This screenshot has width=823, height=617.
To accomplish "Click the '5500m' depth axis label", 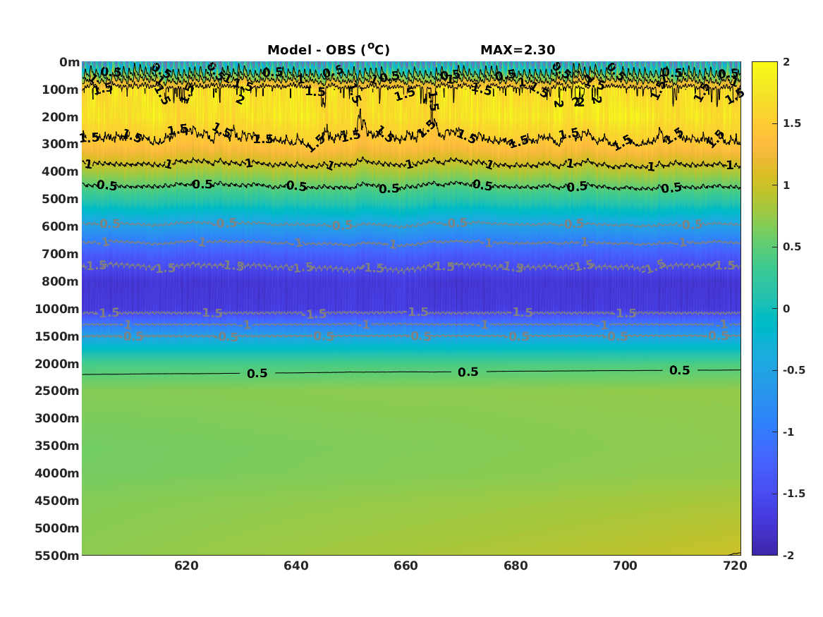I will coord(57,556).
